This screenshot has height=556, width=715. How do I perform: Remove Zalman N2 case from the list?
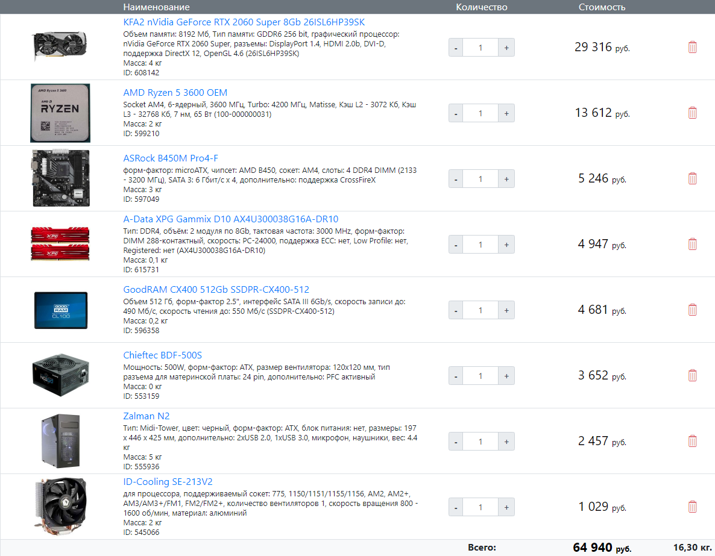click(692, 441)
